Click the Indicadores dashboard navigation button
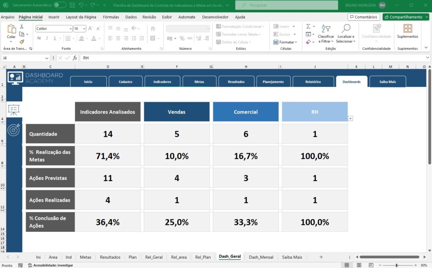Screen dimensions: 432x268 (162, 81)
